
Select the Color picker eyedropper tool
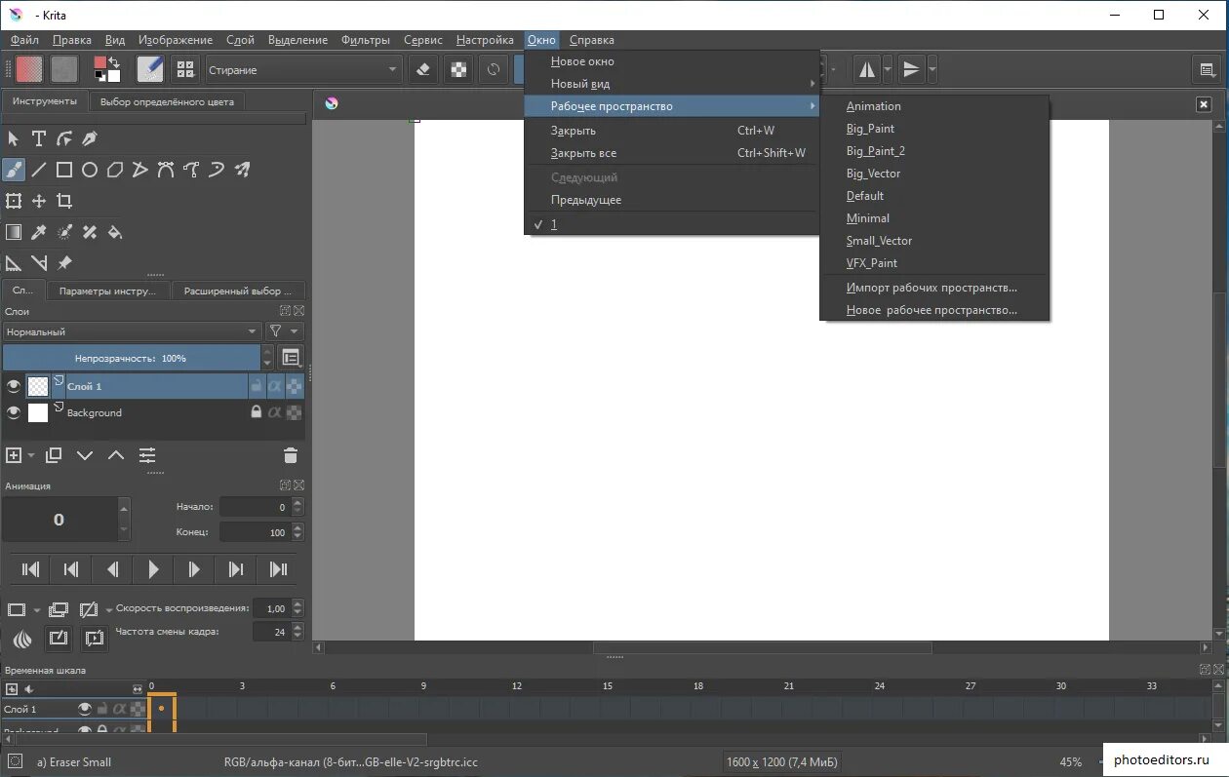39,232
